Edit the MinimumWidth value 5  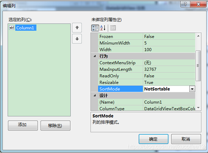tap(169, 43)
